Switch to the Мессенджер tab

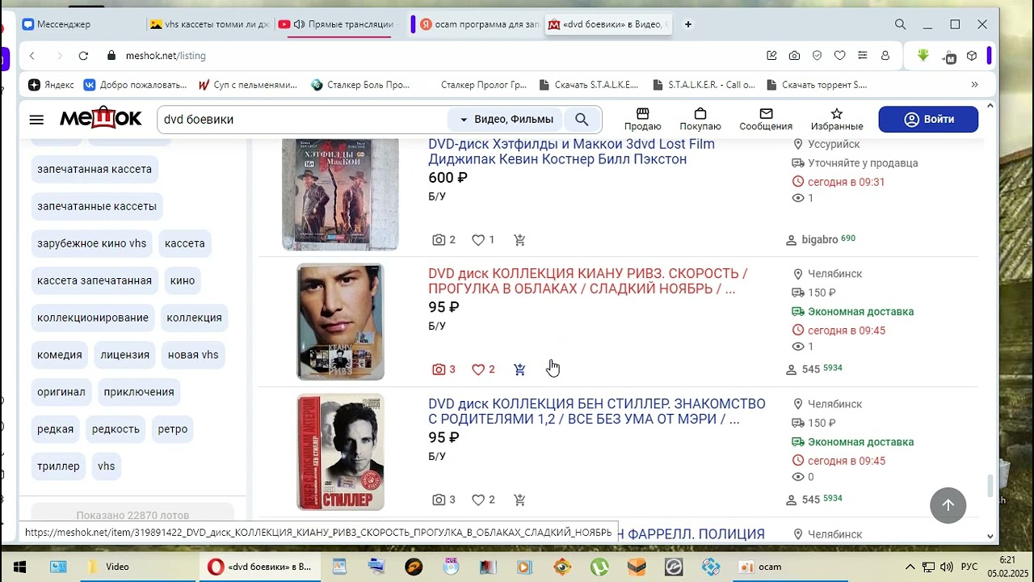[81, 24]
